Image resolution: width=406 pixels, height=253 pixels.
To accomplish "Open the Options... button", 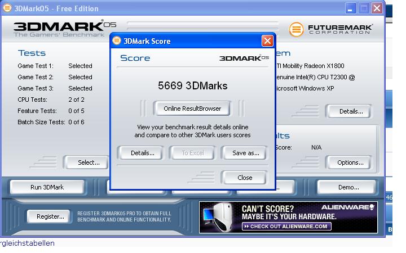I will point(349,162).
